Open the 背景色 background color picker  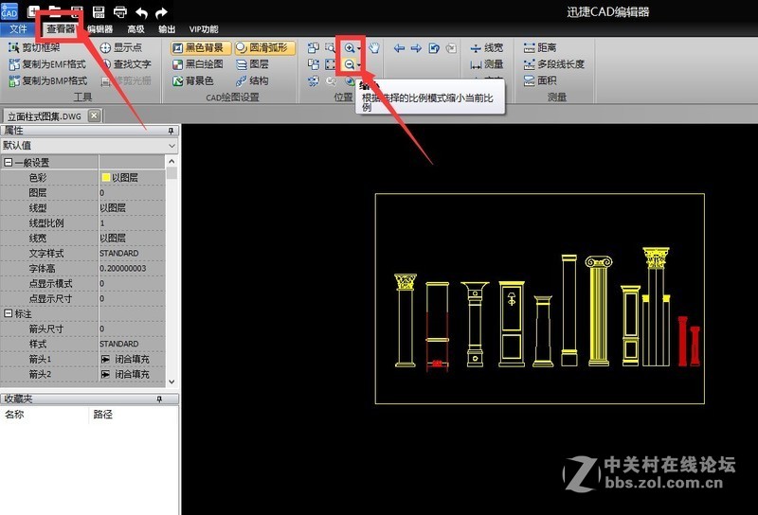[x=193, y=80]
